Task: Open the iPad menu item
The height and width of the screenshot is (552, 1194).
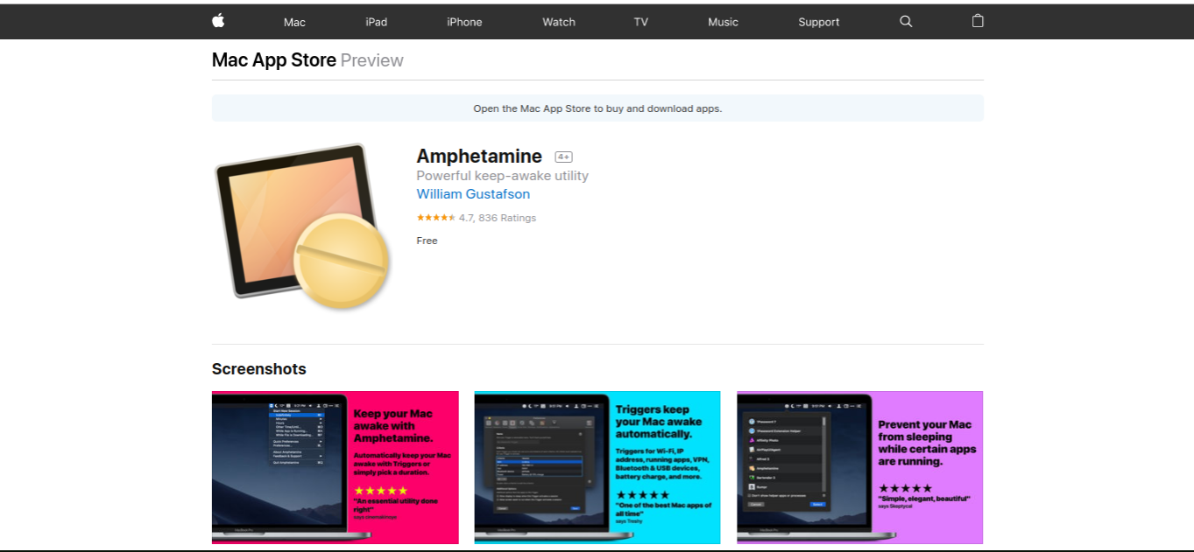Action: (x=377, y=22)
